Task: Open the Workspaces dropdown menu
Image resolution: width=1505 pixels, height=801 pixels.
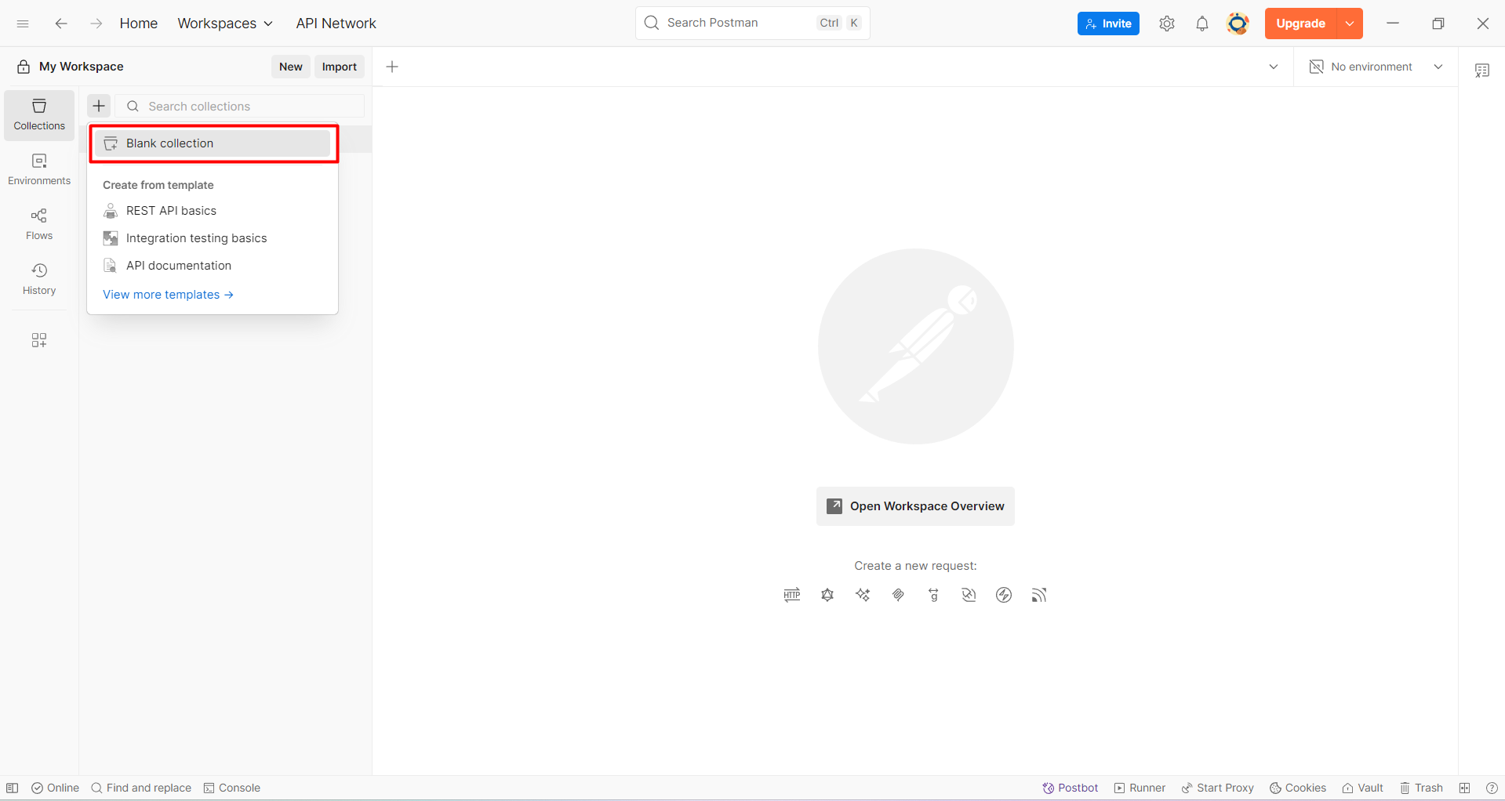Action: click(225, 23)
